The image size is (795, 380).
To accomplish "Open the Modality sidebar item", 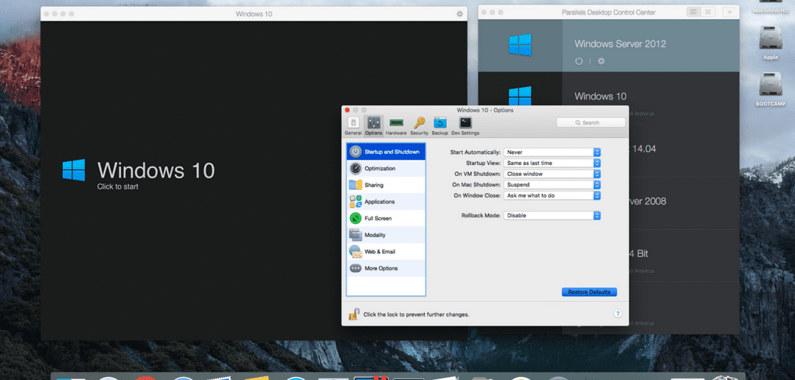I will 386,235.
